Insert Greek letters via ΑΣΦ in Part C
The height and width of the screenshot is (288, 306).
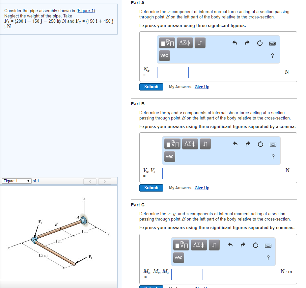coord(199,245)
